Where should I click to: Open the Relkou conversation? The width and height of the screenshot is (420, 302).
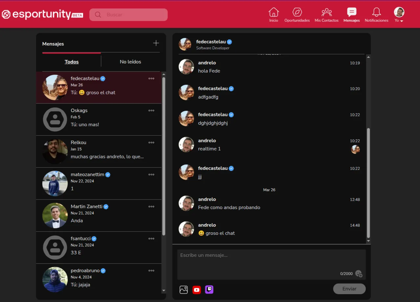pyautogui.click(x=99, y=151)
